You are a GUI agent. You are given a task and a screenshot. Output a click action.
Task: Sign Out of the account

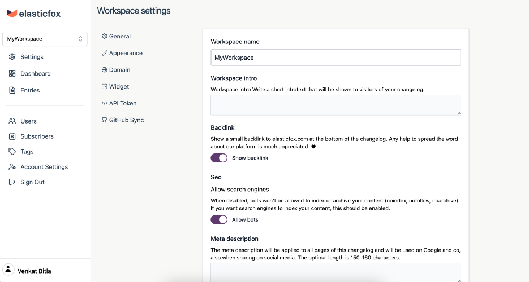[27, 182]
